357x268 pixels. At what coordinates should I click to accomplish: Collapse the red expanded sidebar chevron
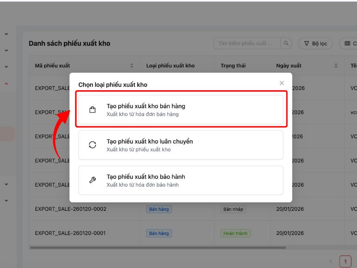coord(6,84)
